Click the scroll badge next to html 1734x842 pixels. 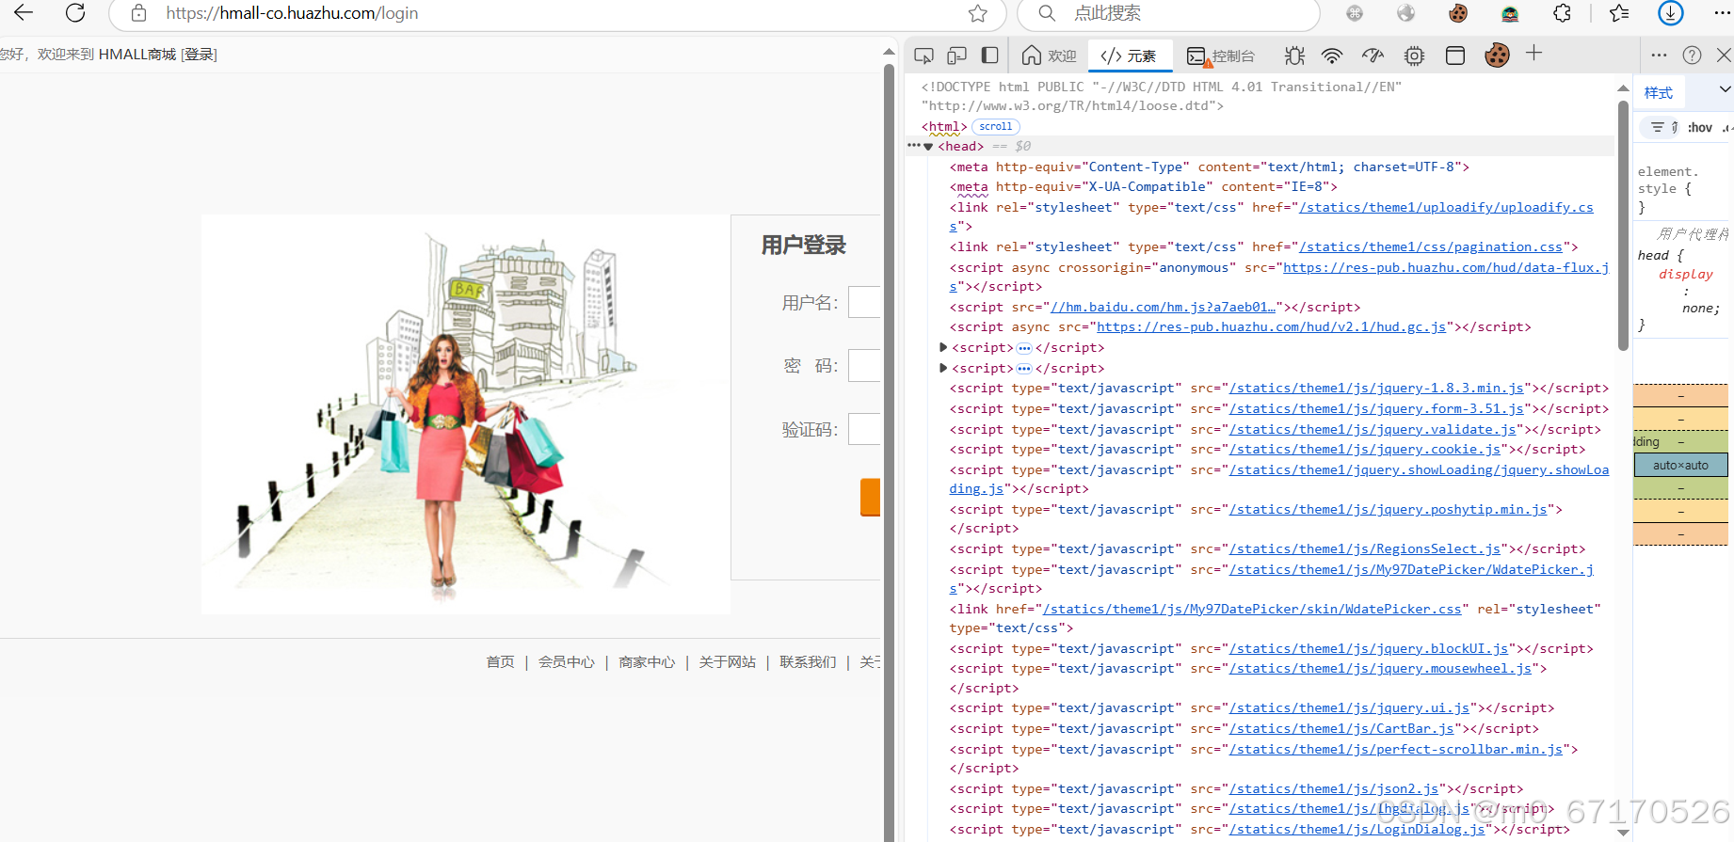click(995, 126)
